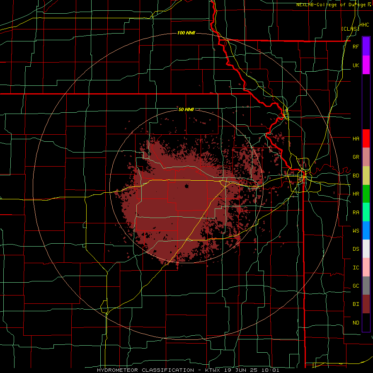Click the IC legend label
This screenshot has height=373, width=373.
pyautogui.click(x=356, y=268)
